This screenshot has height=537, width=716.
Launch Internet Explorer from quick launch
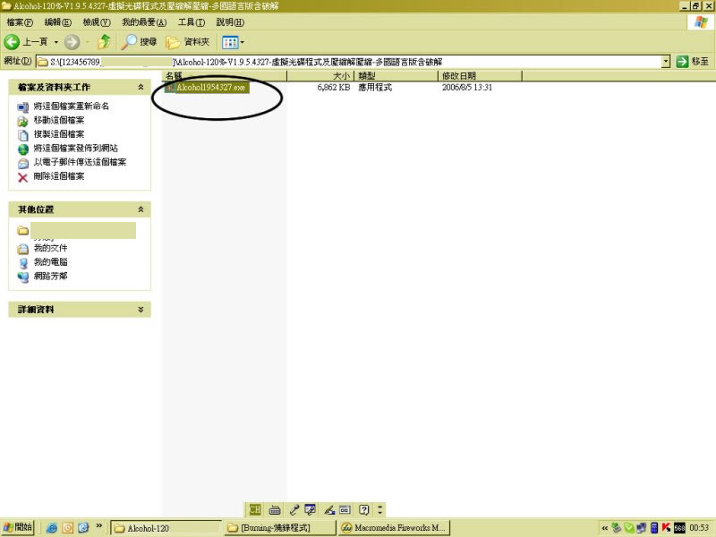(x=52, y=528)
